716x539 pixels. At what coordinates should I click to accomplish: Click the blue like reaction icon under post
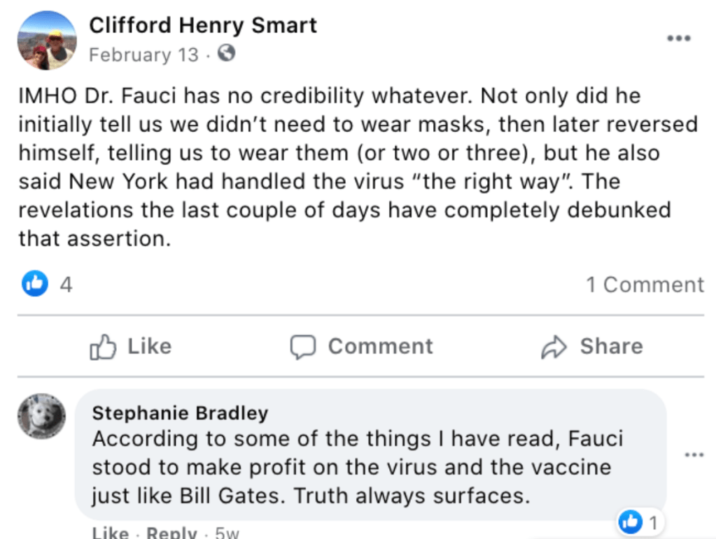pyautogui.click(x=35, y=283)
